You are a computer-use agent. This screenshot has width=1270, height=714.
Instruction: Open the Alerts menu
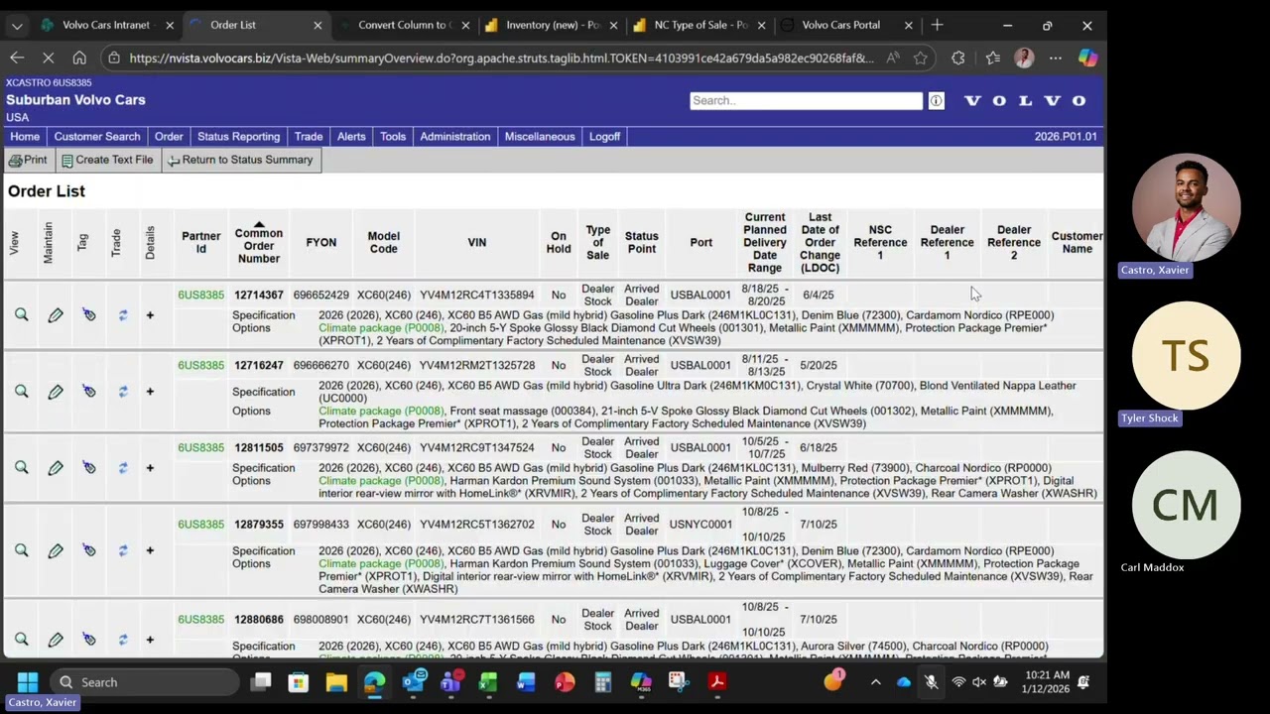[351, 137]
